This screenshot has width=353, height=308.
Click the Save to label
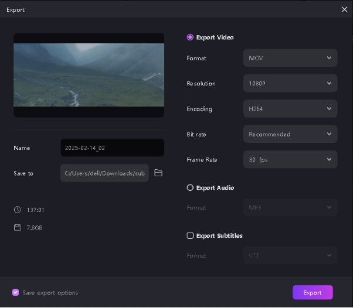[23, 173]
